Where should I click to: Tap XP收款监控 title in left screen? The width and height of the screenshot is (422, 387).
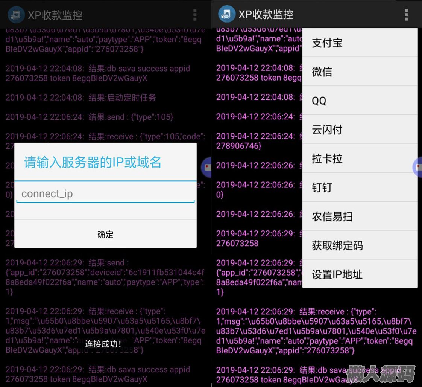tap(55, 15)
